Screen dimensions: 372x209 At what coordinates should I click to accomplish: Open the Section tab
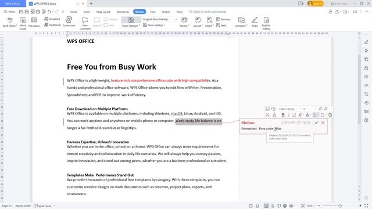pyautogui.click(x=166, y=12)
